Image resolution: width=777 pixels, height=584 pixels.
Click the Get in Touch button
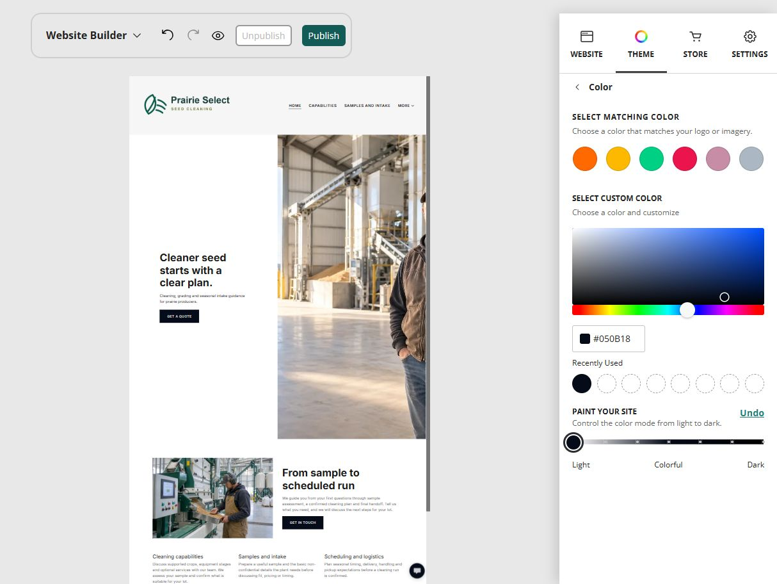pyautogui.click(x=303, y=523)
